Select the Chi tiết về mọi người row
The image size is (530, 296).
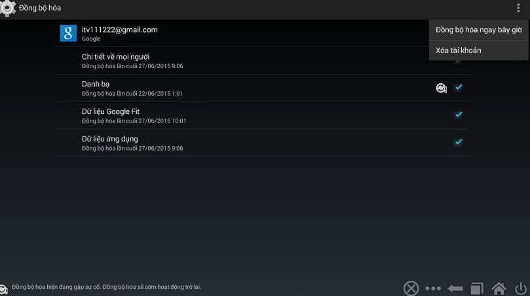[262, 61]
